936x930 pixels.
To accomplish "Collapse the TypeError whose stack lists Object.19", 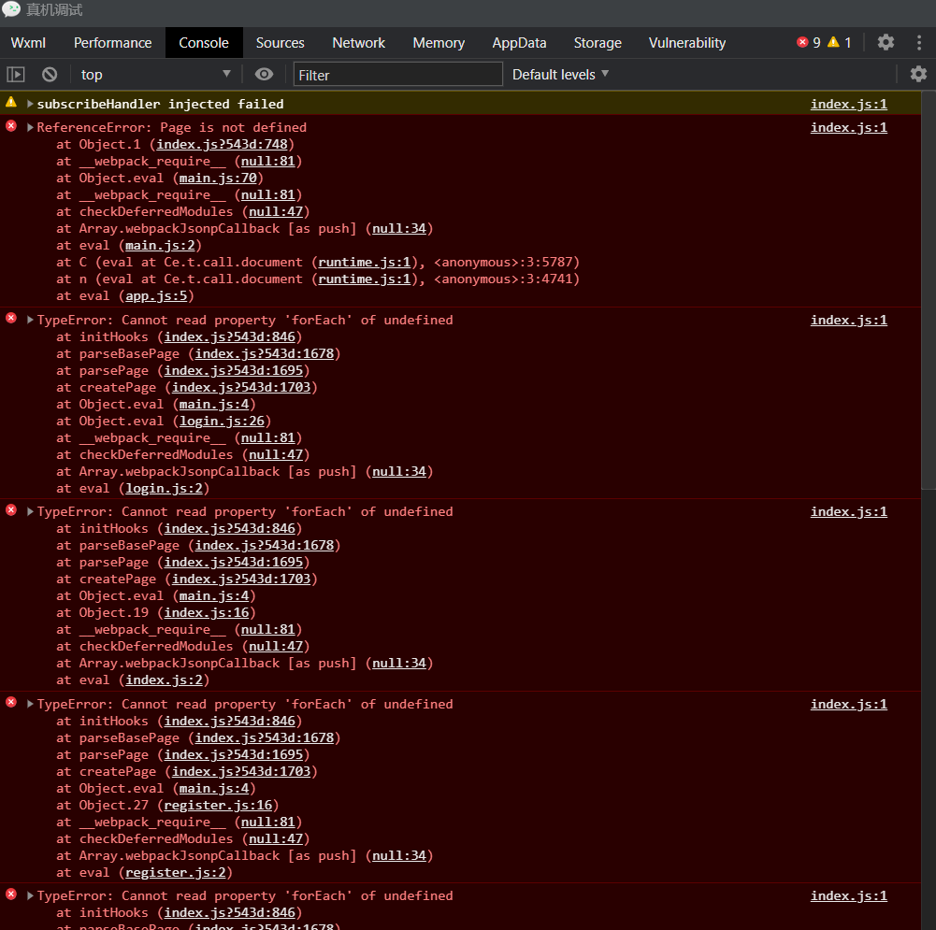I will (x=29, y=511).
